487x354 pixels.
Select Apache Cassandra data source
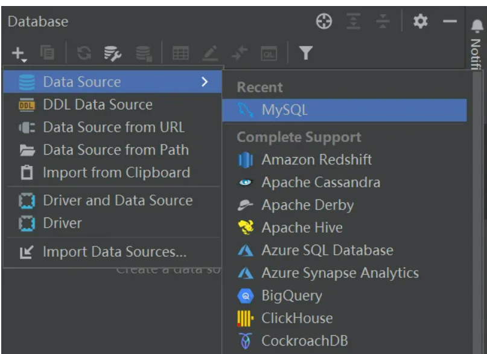[x=345, y=182]
